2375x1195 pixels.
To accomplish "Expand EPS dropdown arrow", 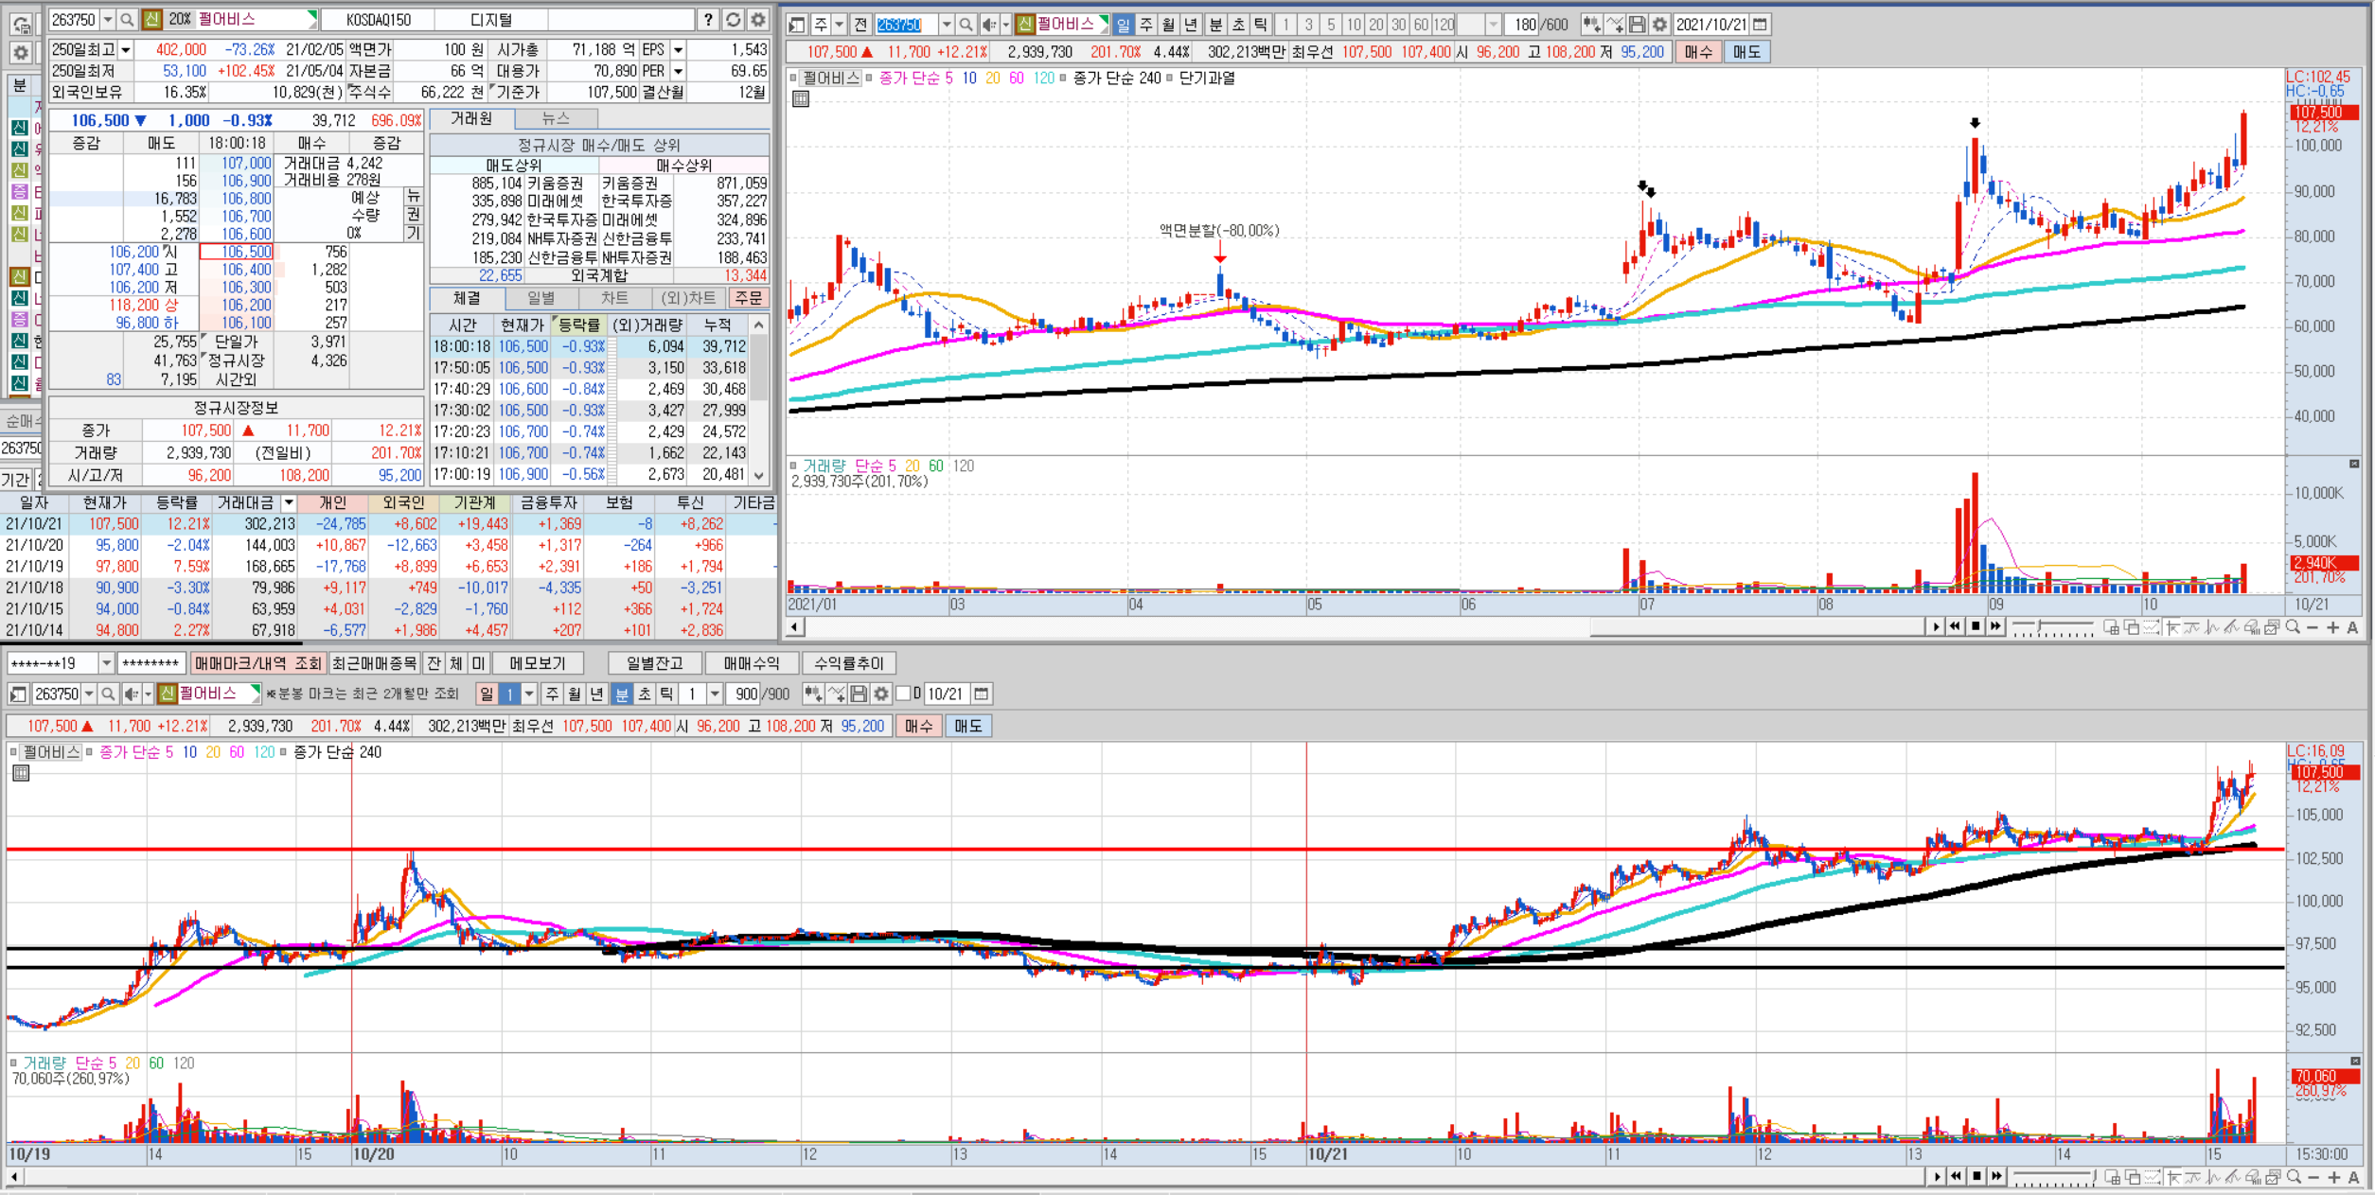I will [678, 50].
